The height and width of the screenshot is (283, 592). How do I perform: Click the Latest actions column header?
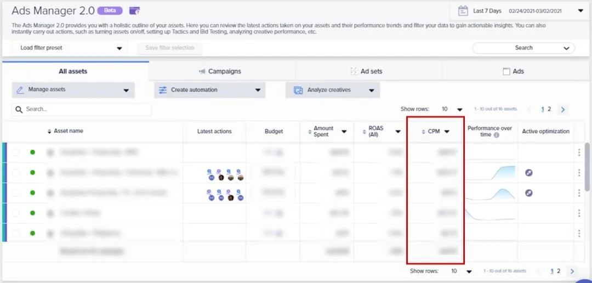click(214, 132)
